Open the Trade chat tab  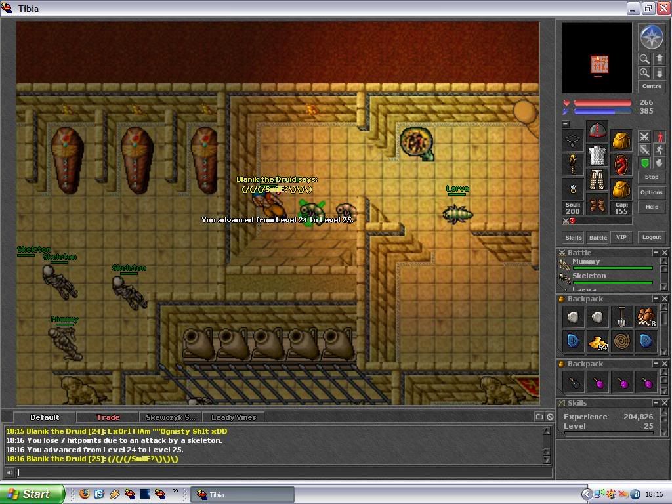108,417
